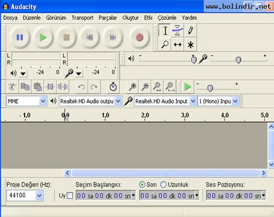The height and width of the screenshot is (217, 274).
Task: Click the Silence audio icon
Action: [x=63, y=87]
